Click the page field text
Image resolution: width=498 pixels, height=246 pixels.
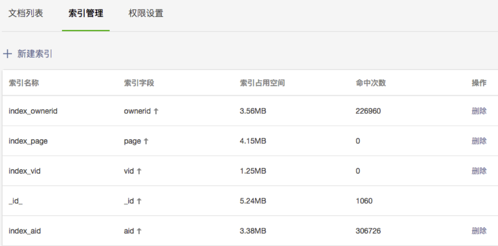tap(133, 141)
